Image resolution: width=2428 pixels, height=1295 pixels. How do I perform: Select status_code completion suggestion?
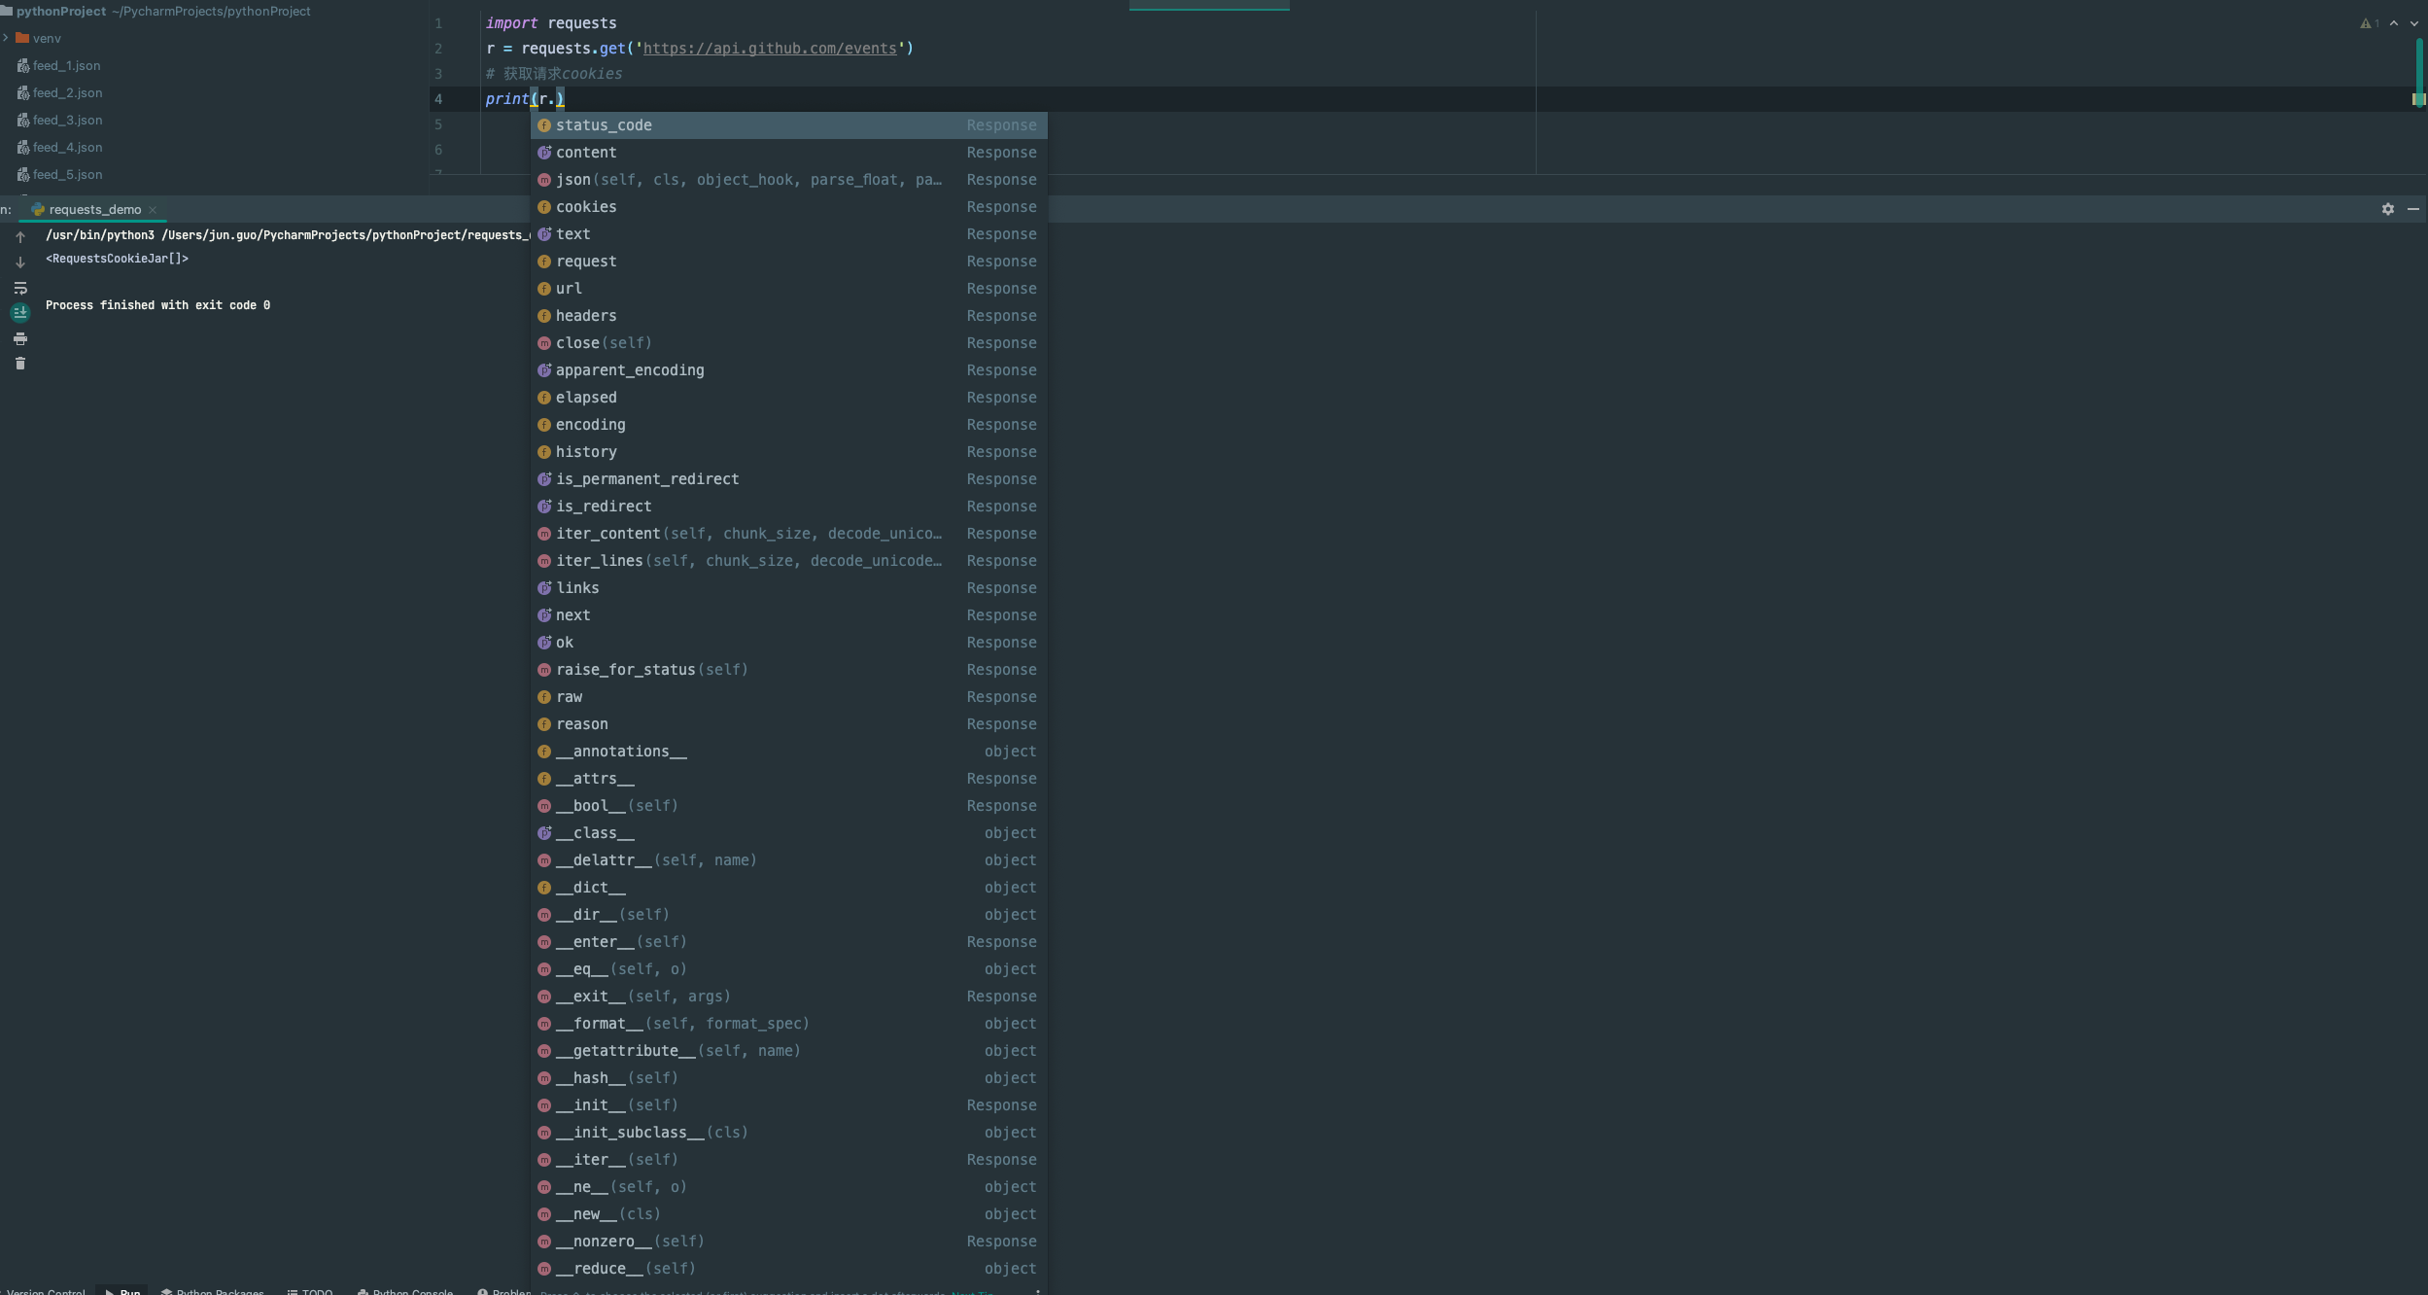tap(604, 125)
